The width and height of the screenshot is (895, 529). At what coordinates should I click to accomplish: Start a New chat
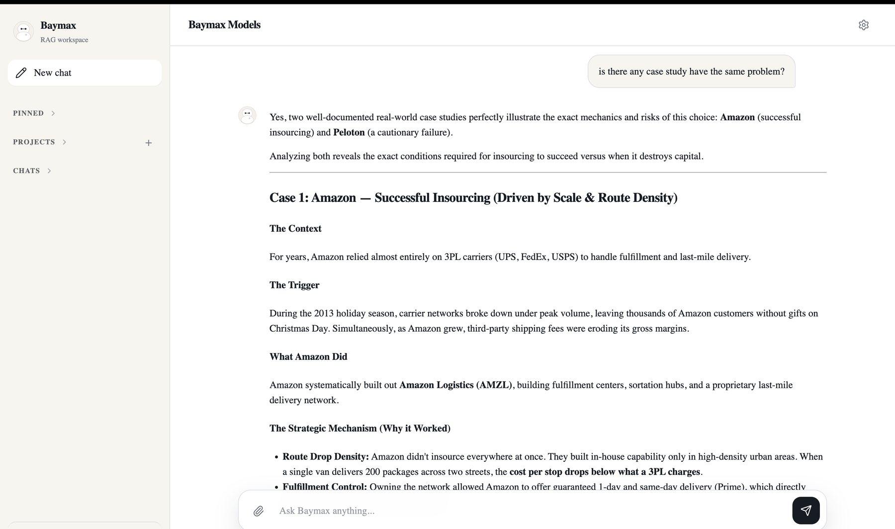click(85, 73)
